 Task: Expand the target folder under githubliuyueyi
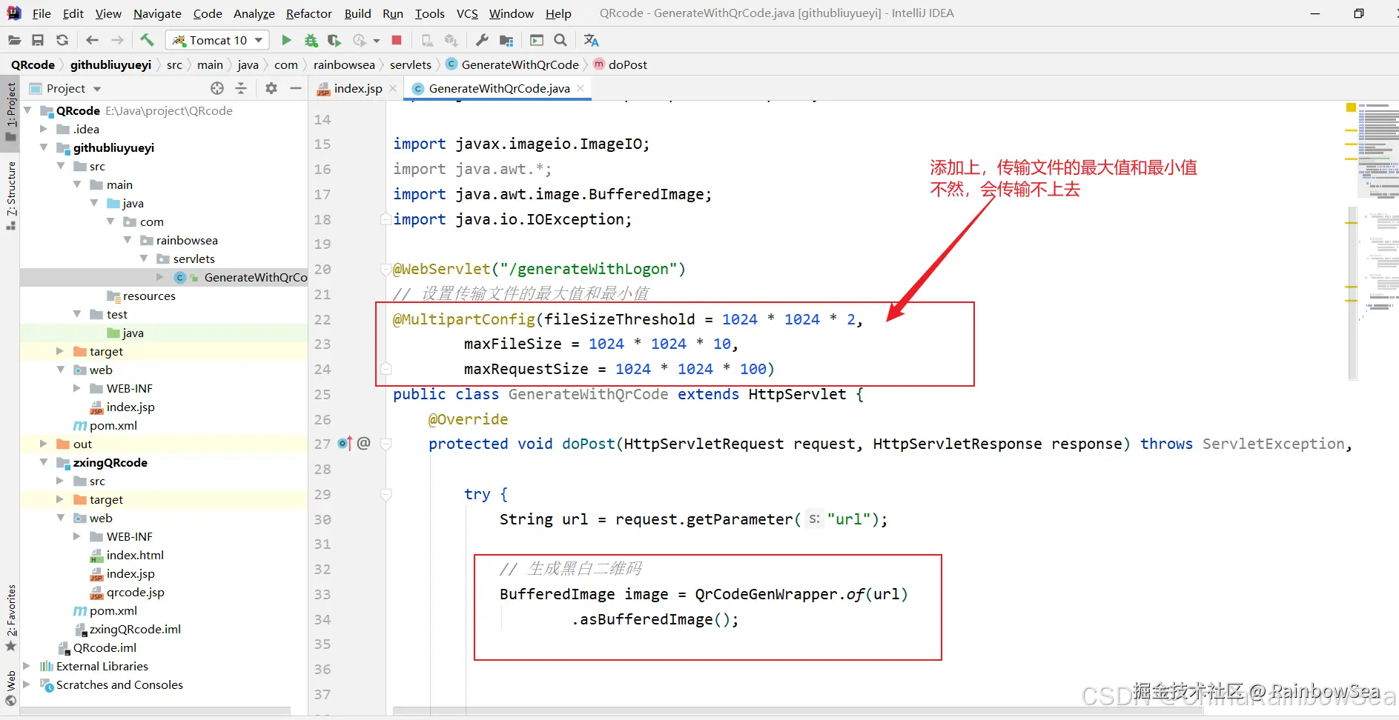[x=60, y=351]
